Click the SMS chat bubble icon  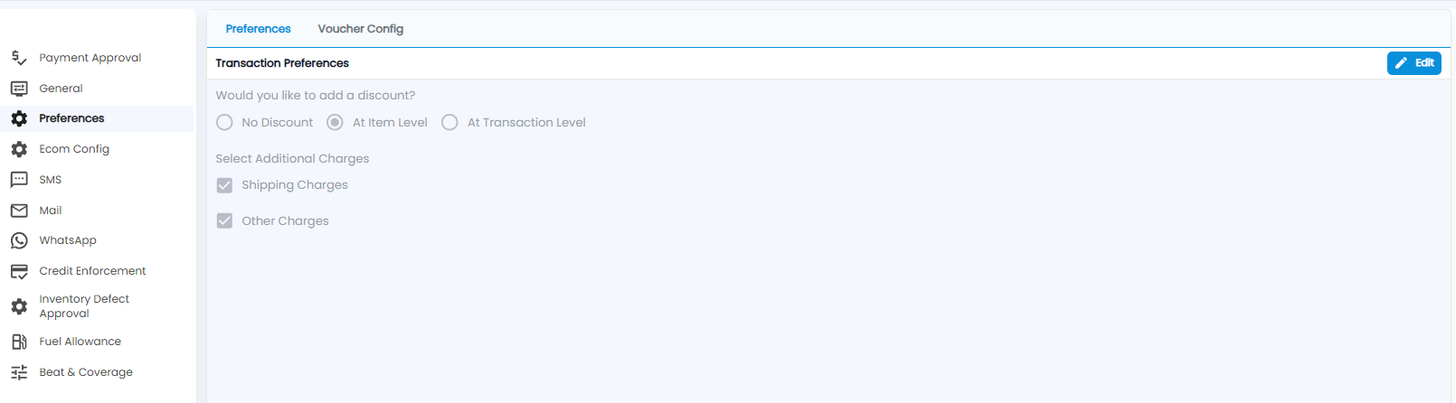(x=19, y=180)
